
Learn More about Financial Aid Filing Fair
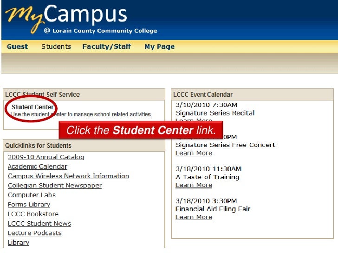pos(194,217)
